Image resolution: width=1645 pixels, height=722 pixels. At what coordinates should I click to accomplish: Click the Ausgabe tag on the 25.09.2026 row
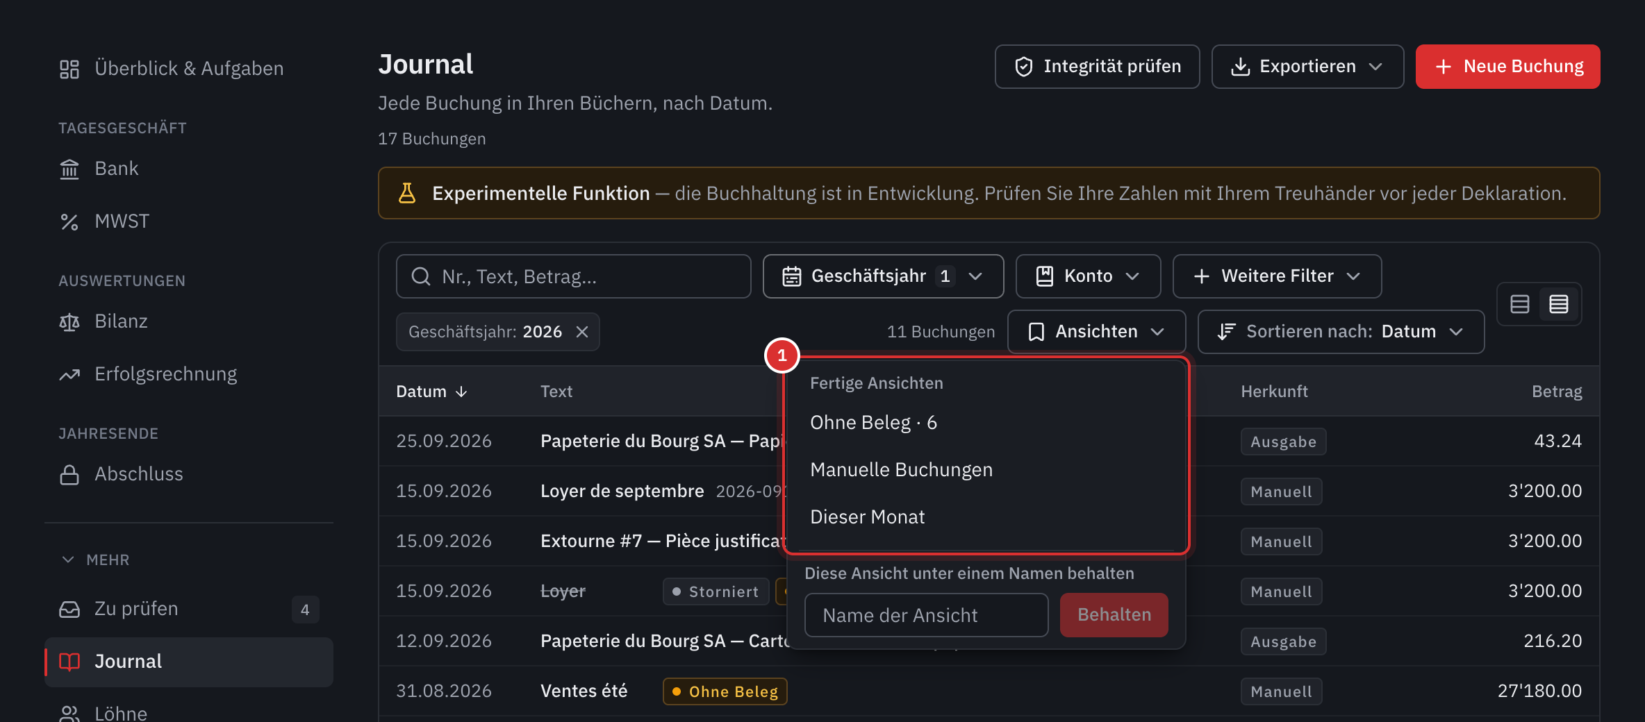[x=1284, y=442]
